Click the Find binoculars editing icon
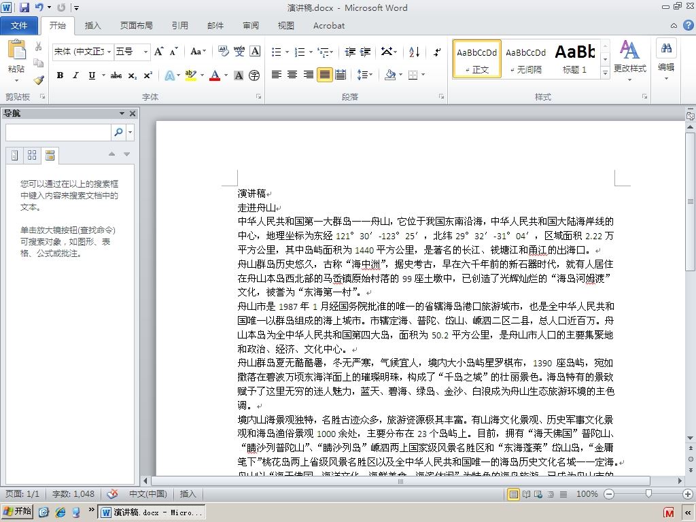Screen dimensions: 696x522 point(666,48)
